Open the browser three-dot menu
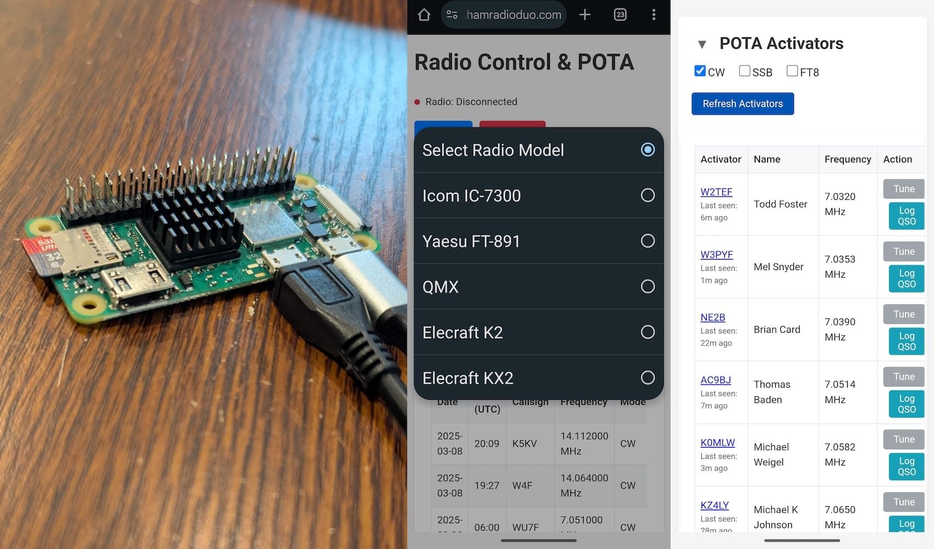This screenshot has height=549, width=934. pos(653,15)
